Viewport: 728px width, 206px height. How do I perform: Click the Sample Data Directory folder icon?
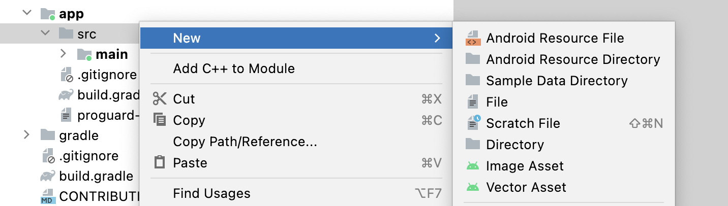(473, 81)
